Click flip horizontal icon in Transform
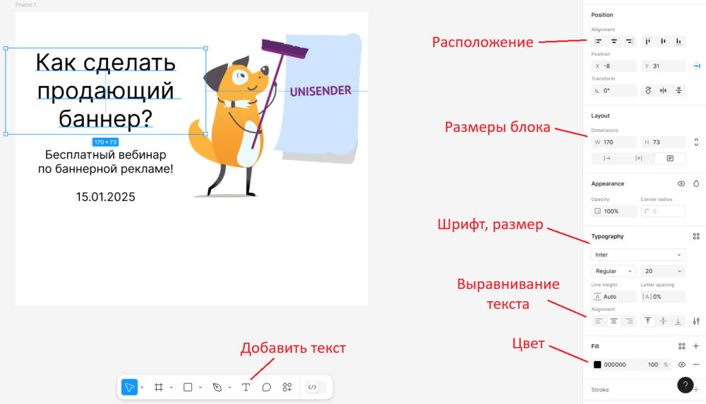The image size is (706, 404). click(663, 90)
